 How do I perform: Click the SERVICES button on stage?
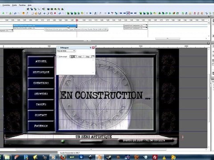[x=41, y=94]
